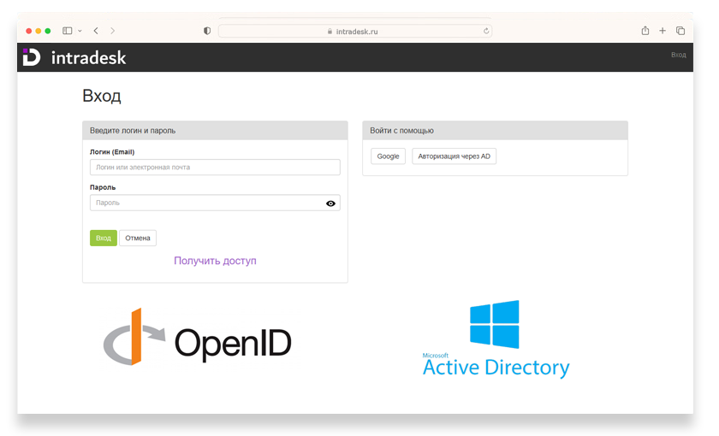Screen dimensions: 719x436
Task: Open sidebar options dropdown chevron
Action: point(80,31)
